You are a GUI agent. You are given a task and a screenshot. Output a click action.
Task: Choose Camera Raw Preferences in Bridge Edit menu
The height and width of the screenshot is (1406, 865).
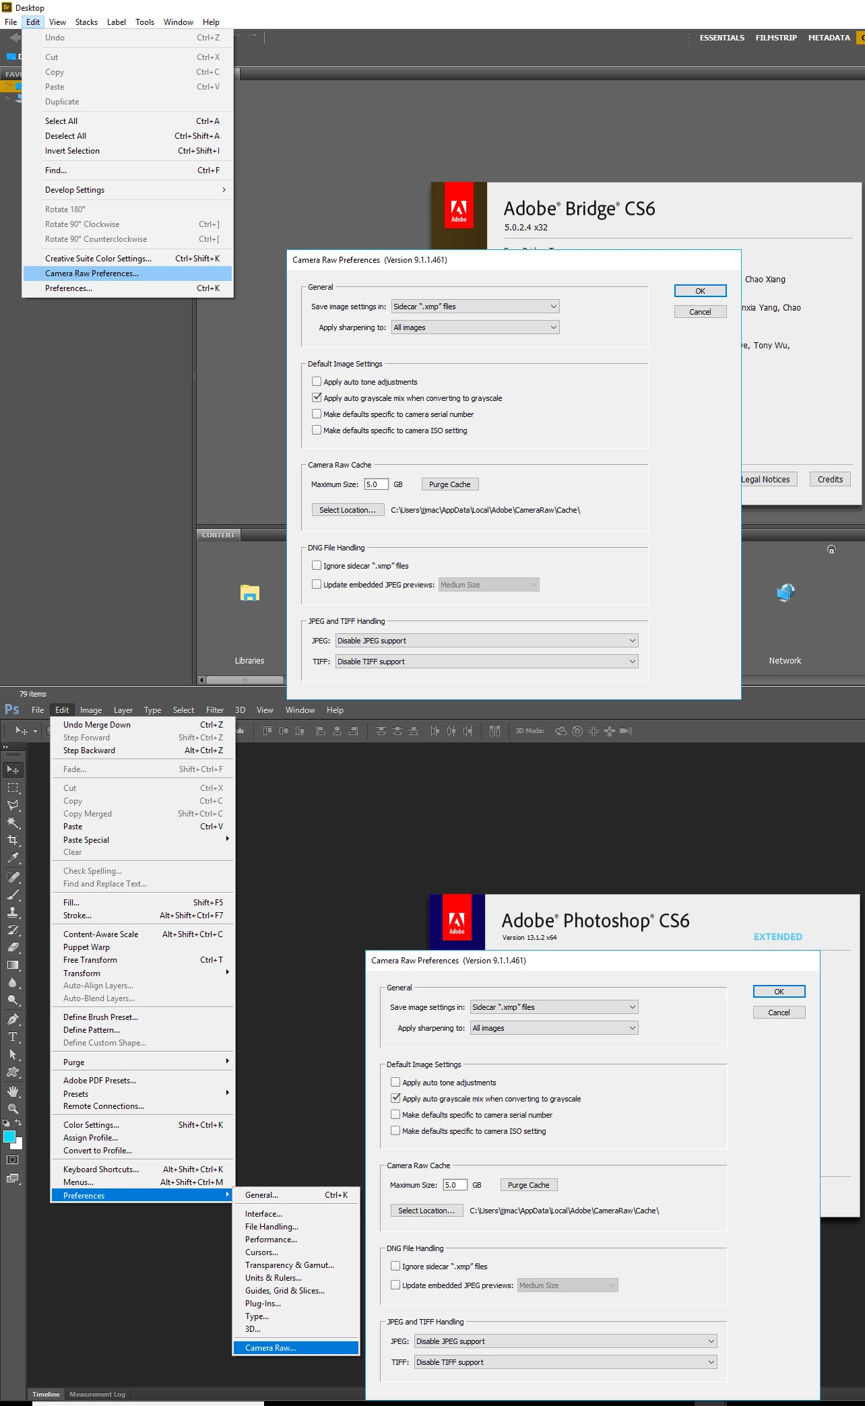128,274
